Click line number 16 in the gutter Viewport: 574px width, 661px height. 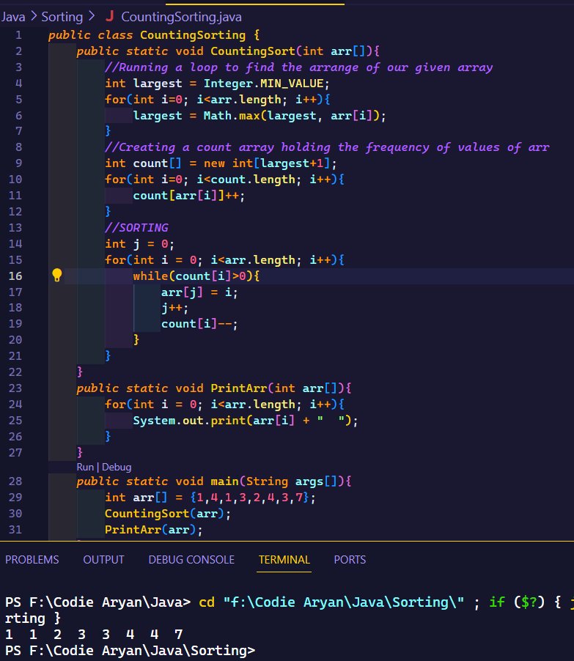(x=15, y=276)
